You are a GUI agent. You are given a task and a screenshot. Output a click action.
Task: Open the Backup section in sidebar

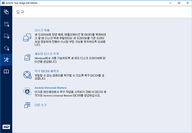pos(6,12)
